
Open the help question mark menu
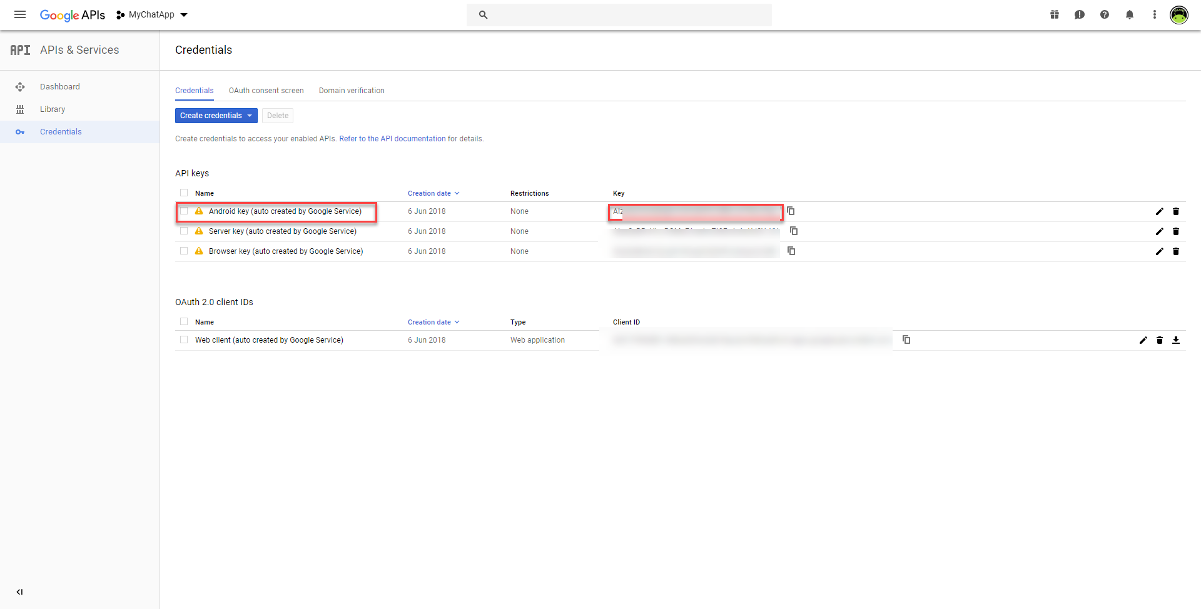(1105, 14)
